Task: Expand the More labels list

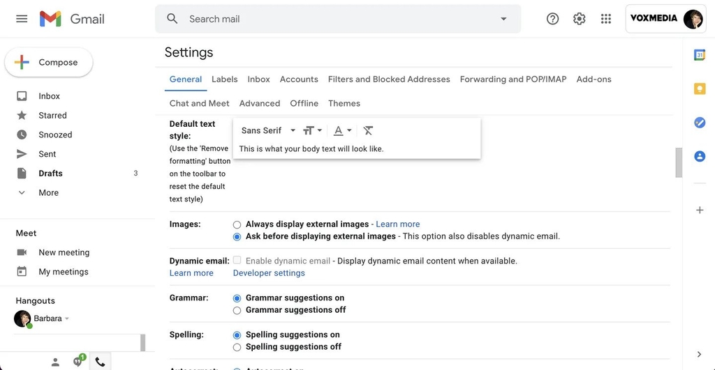Action: click(x=48, y=192)
